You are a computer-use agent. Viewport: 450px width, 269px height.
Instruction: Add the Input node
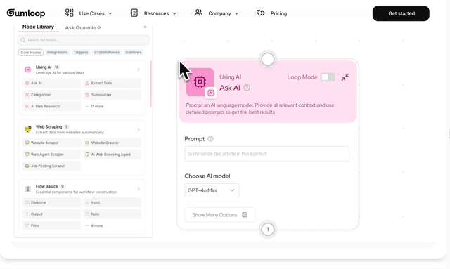pyautogui.click(x=112, y=202)
